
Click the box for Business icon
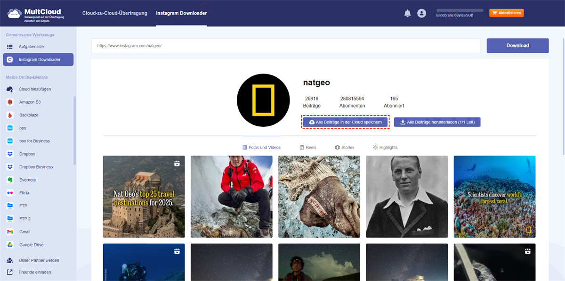coord(10,141)
